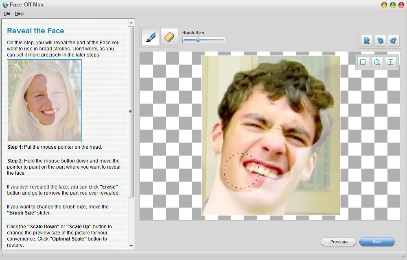Viewport: 407px width, 260px height.
Task: Select the Brush reveal tool
Action: click(x=150, y=37)
